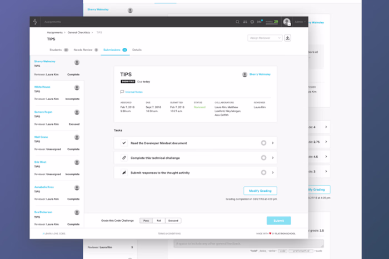Select Niall Crane in the submissions list

(57, 143)
